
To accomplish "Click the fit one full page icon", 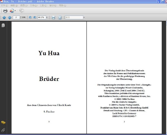I will [60, 17].
